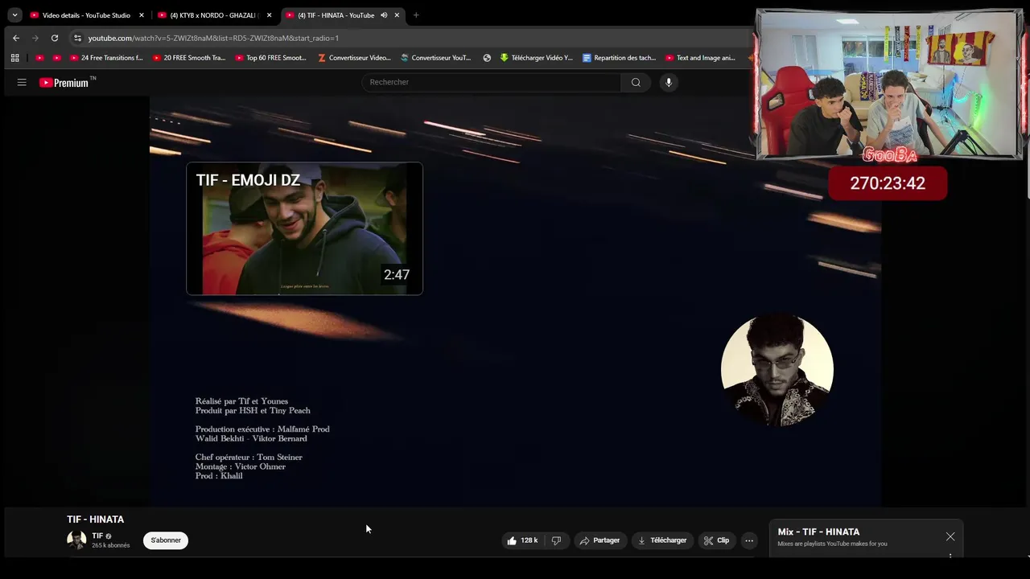Image resolution: width=1030 pixels, height=579 pixels.
Task: Open Télécharger Vidéo Y... bookmark
Action: (x=537, y=58)
